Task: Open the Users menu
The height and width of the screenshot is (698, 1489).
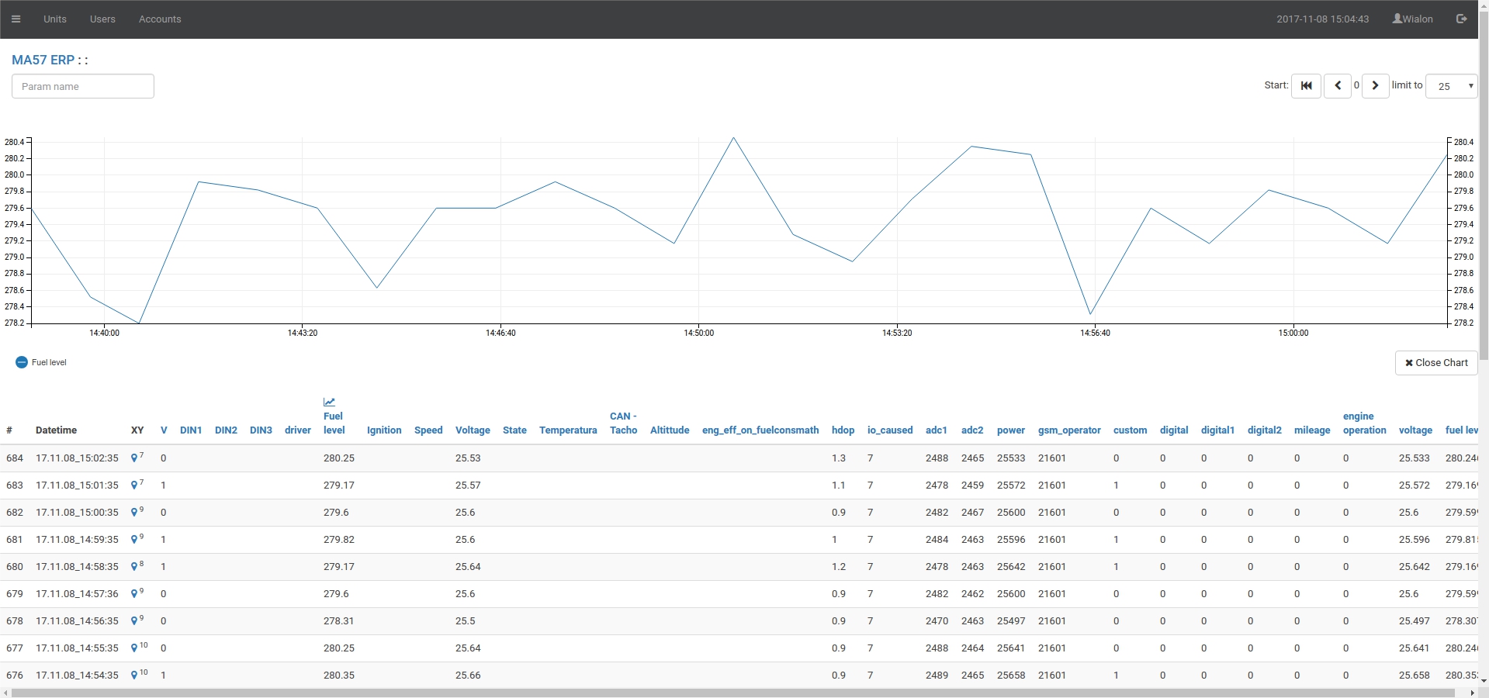Action: (102, 19)
